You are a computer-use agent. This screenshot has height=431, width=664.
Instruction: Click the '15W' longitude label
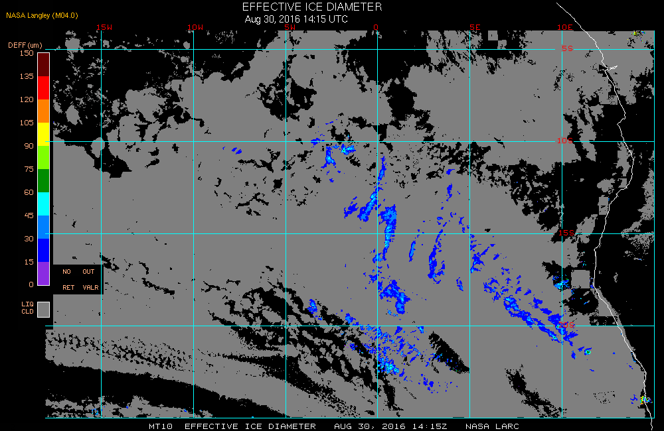click(104, 27)
